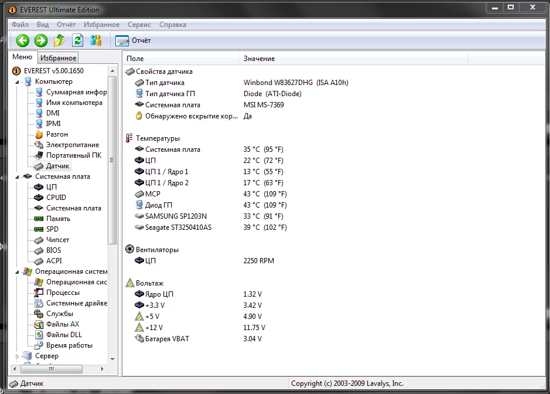The image size is (550, 394).
Task: Click the Электропитание power icon
Action: (39, 145)
